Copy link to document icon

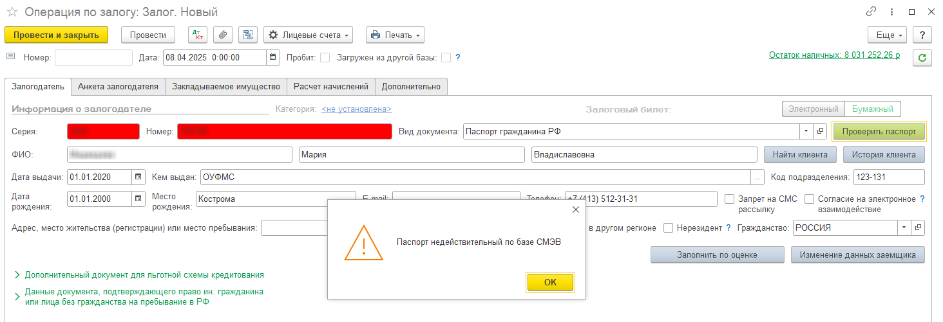coord(871,12)
